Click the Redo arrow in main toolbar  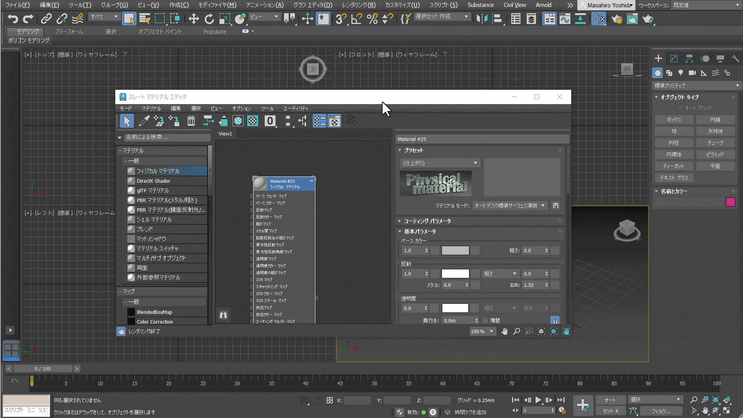[x=28, y=19]
